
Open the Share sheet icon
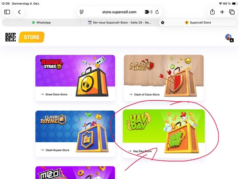tap(212, 12)
